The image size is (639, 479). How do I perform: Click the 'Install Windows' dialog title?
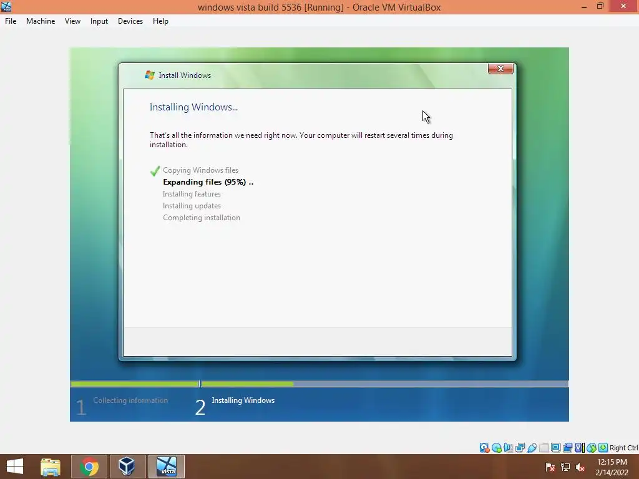[185, 75]
